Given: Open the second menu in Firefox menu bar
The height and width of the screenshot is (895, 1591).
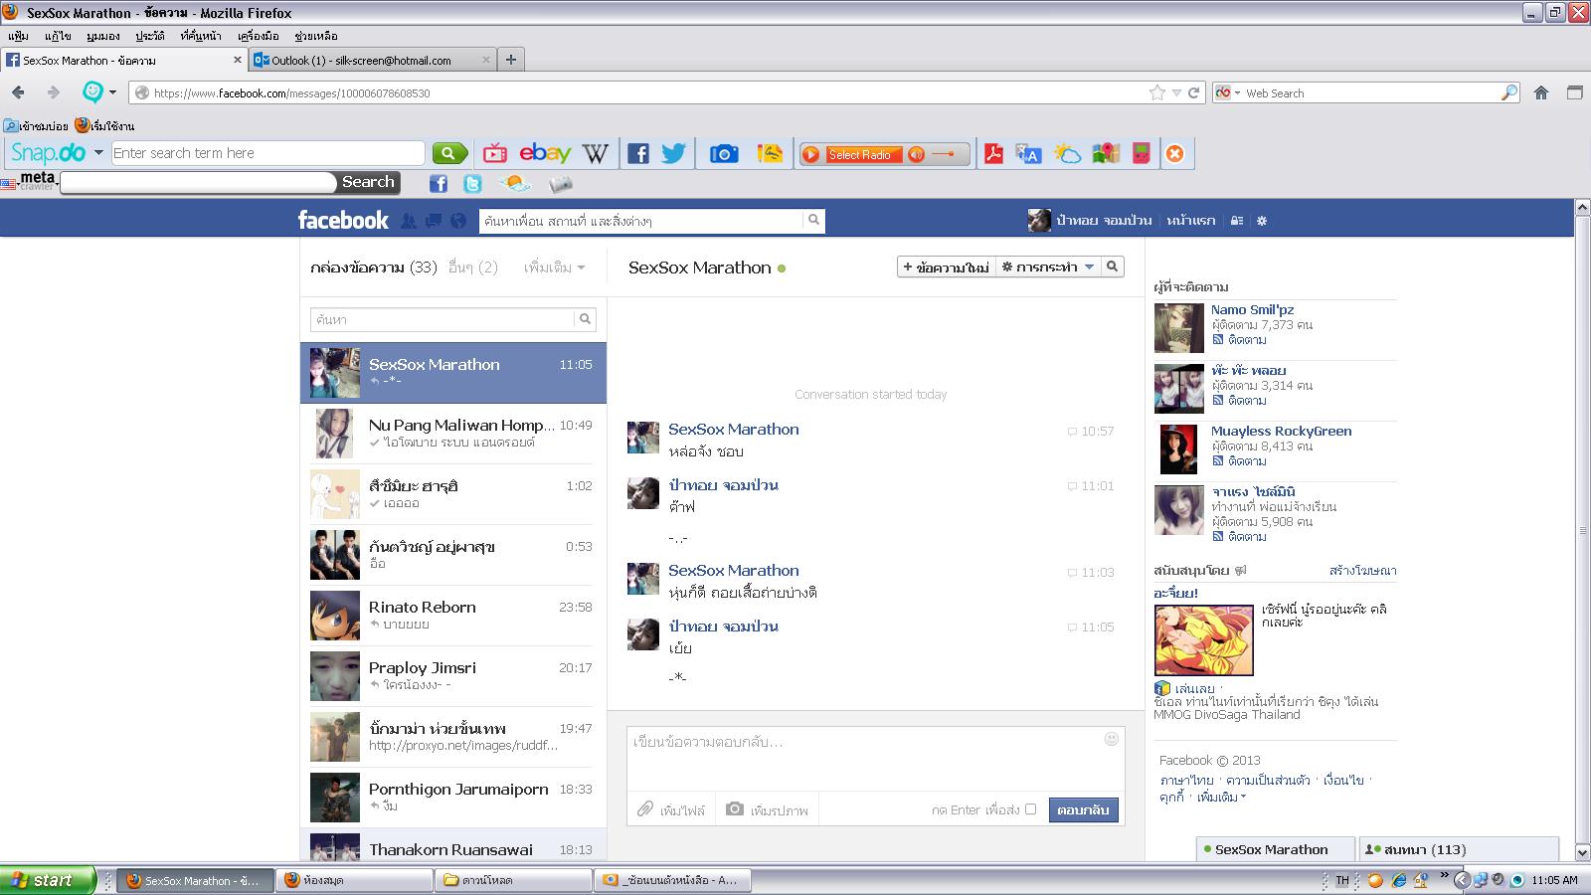Looking at the screenshot, I should pos(58,36).
